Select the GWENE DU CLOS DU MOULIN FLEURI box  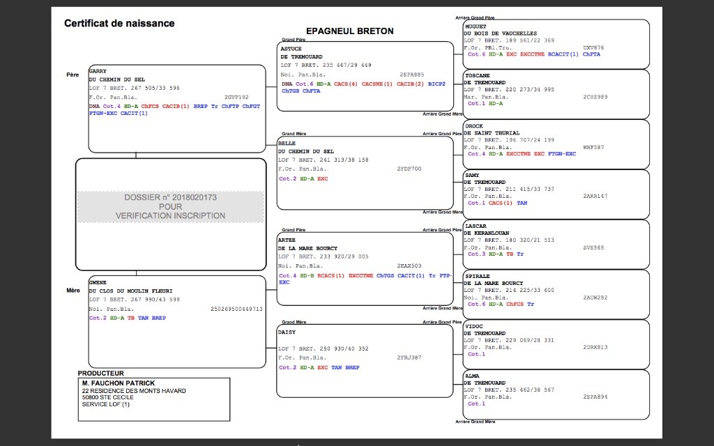point(176,321)
